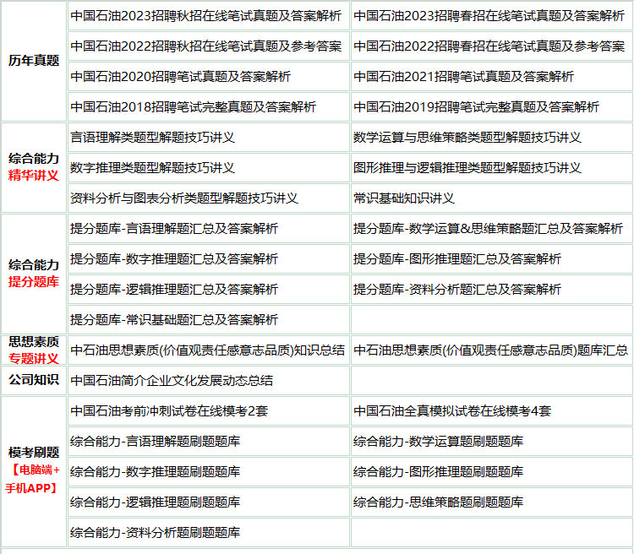Choose 中国石油2019招聘笔试完整真题及答案解析

[476, 107]
